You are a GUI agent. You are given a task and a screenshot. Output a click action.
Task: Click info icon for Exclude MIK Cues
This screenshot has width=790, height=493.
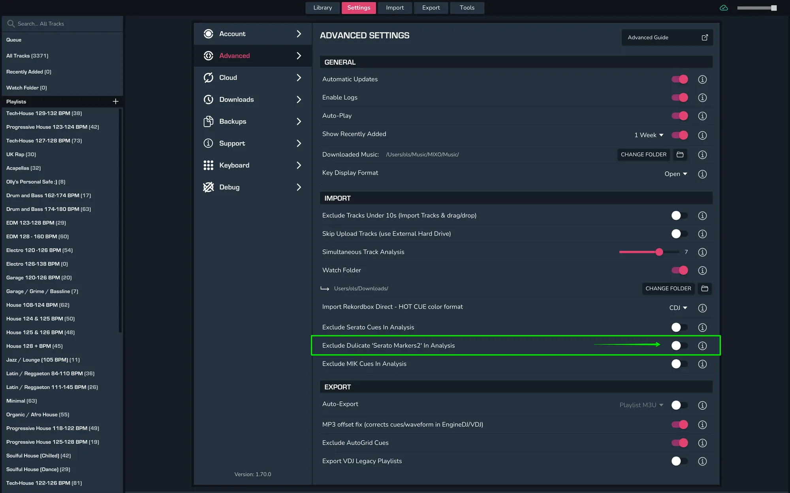click(702, 364)
